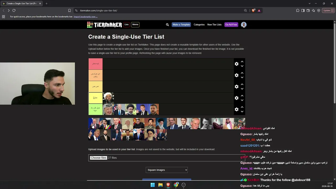336x189 pixels.
Task: Open settings gear for the green bottom tier
Action: click(237, 109)
